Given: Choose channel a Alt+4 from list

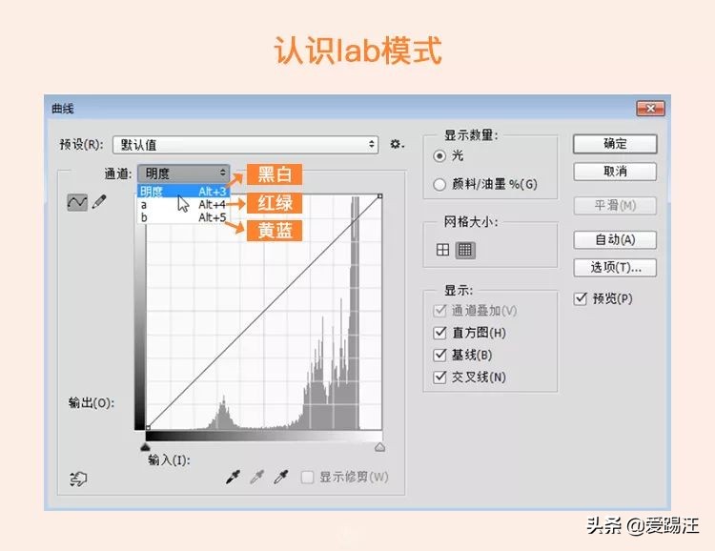Looking at the screenshot, I should [x=183, y=204].
